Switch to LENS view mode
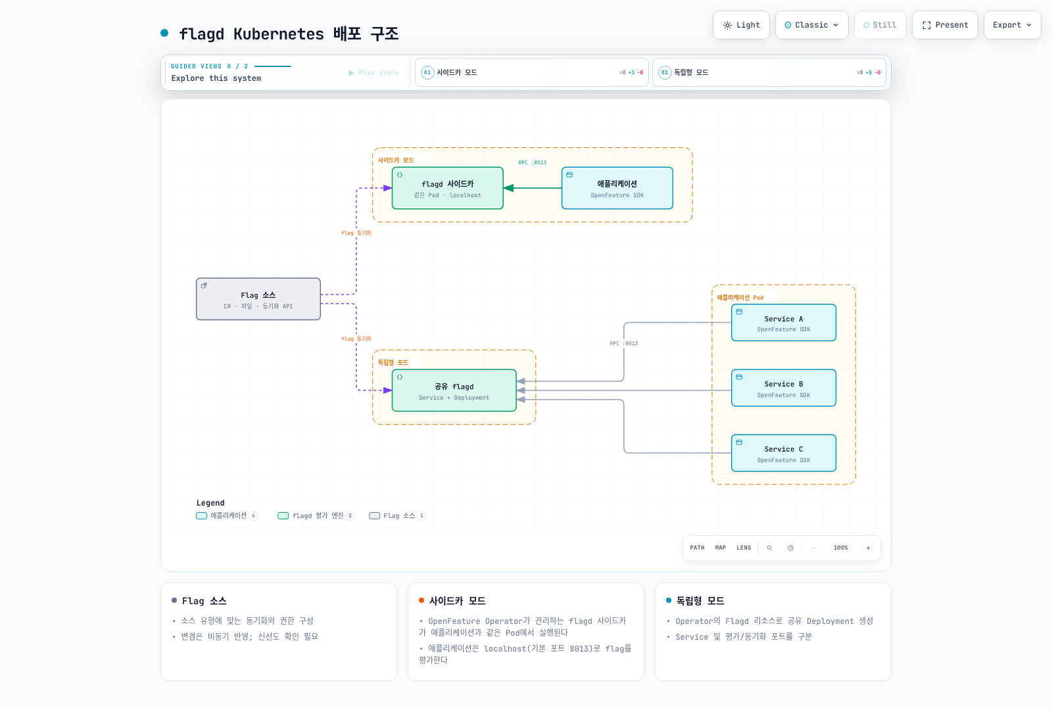The width and height of the screenshot is (1052, 710). pyautogui.click(x=744, y=548)
